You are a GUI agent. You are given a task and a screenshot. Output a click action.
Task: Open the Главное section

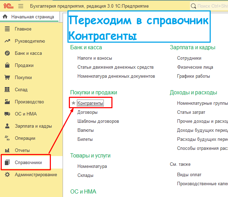23,29
